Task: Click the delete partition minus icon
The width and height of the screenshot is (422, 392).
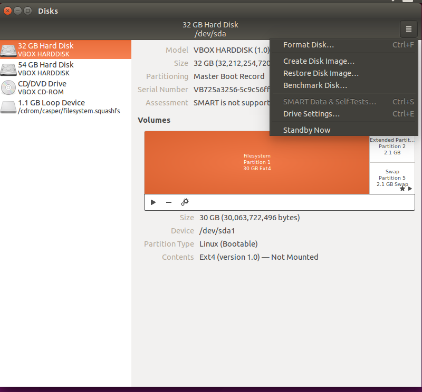Action: [x=169, y=202]
